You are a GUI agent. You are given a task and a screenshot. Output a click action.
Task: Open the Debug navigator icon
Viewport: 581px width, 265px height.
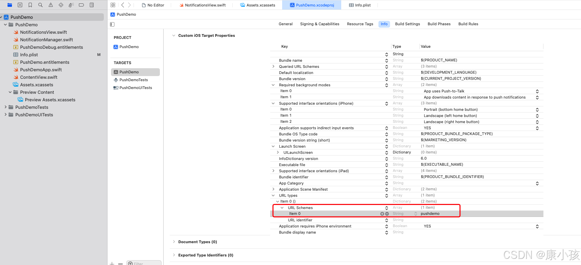tap(71, 5)
